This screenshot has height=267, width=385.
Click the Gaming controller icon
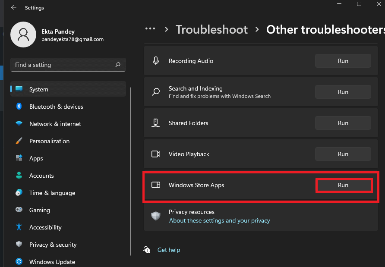[19, 210]
